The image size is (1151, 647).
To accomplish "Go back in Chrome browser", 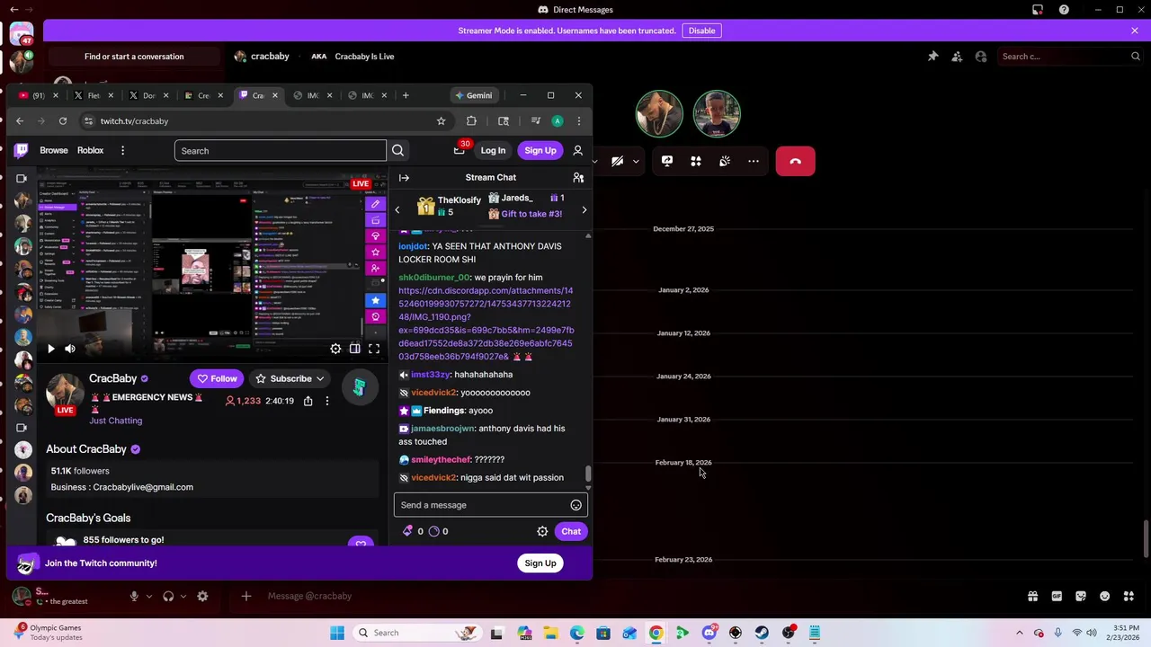I will pyautogui.click(x=20, y=121).
